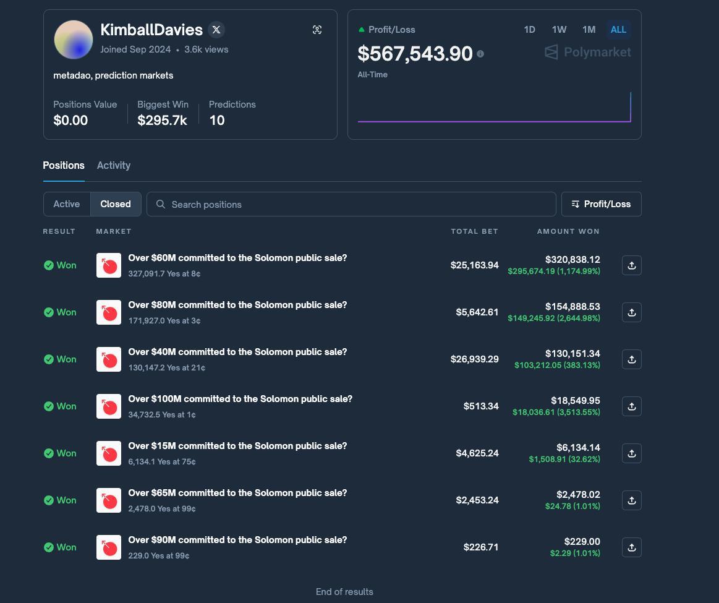Open the Over $100M market thumbnail
Viewport: 719px width, 603px height.
tap(109, 406)
